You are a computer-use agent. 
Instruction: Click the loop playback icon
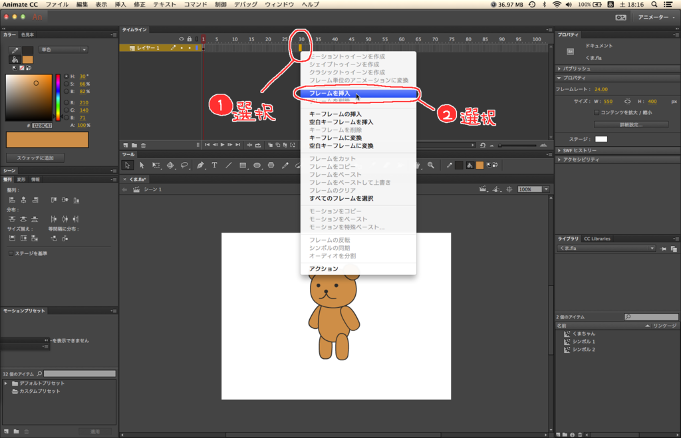258,145
